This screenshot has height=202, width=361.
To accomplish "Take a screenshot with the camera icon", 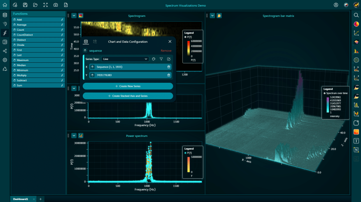I will pos(56,5).
